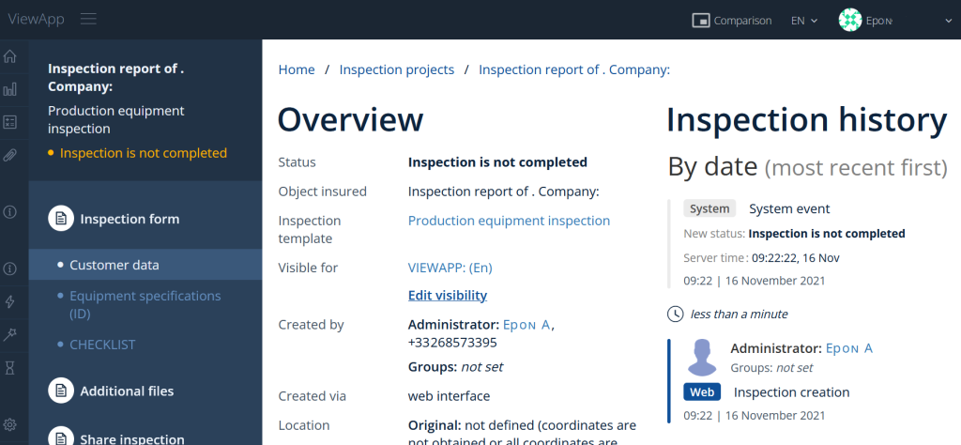
Task: Click the Inspection form document icon
Action: click(61, 218)
